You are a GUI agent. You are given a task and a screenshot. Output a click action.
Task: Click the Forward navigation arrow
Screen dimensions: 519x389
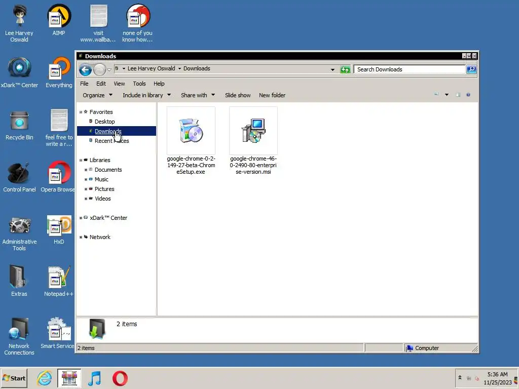(99, 70)
